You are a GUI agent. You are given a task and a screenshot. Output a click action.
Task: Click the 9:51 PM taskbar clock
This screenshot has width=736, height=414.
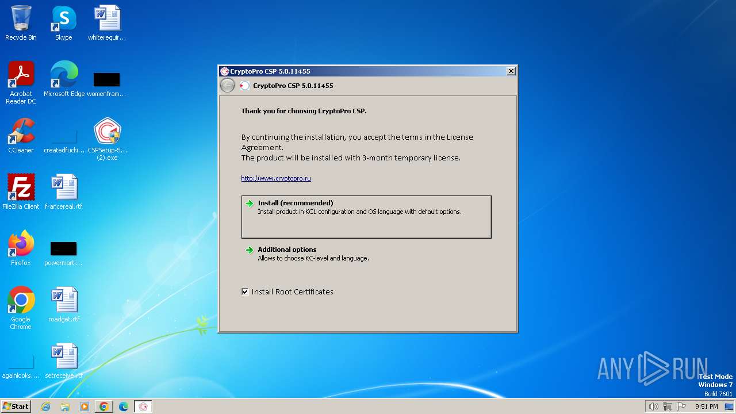click(706, 407)
